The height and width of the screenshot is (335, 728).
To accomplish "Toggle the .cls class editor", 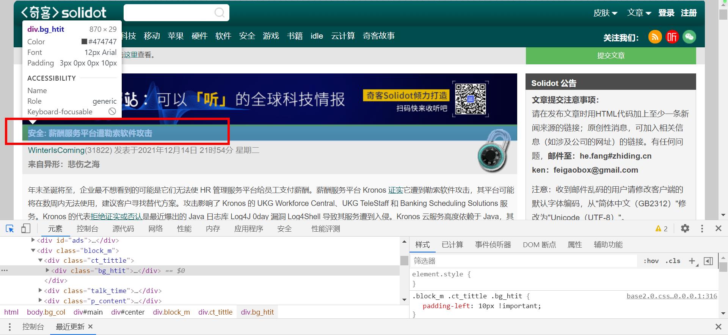I will (673, 261).
